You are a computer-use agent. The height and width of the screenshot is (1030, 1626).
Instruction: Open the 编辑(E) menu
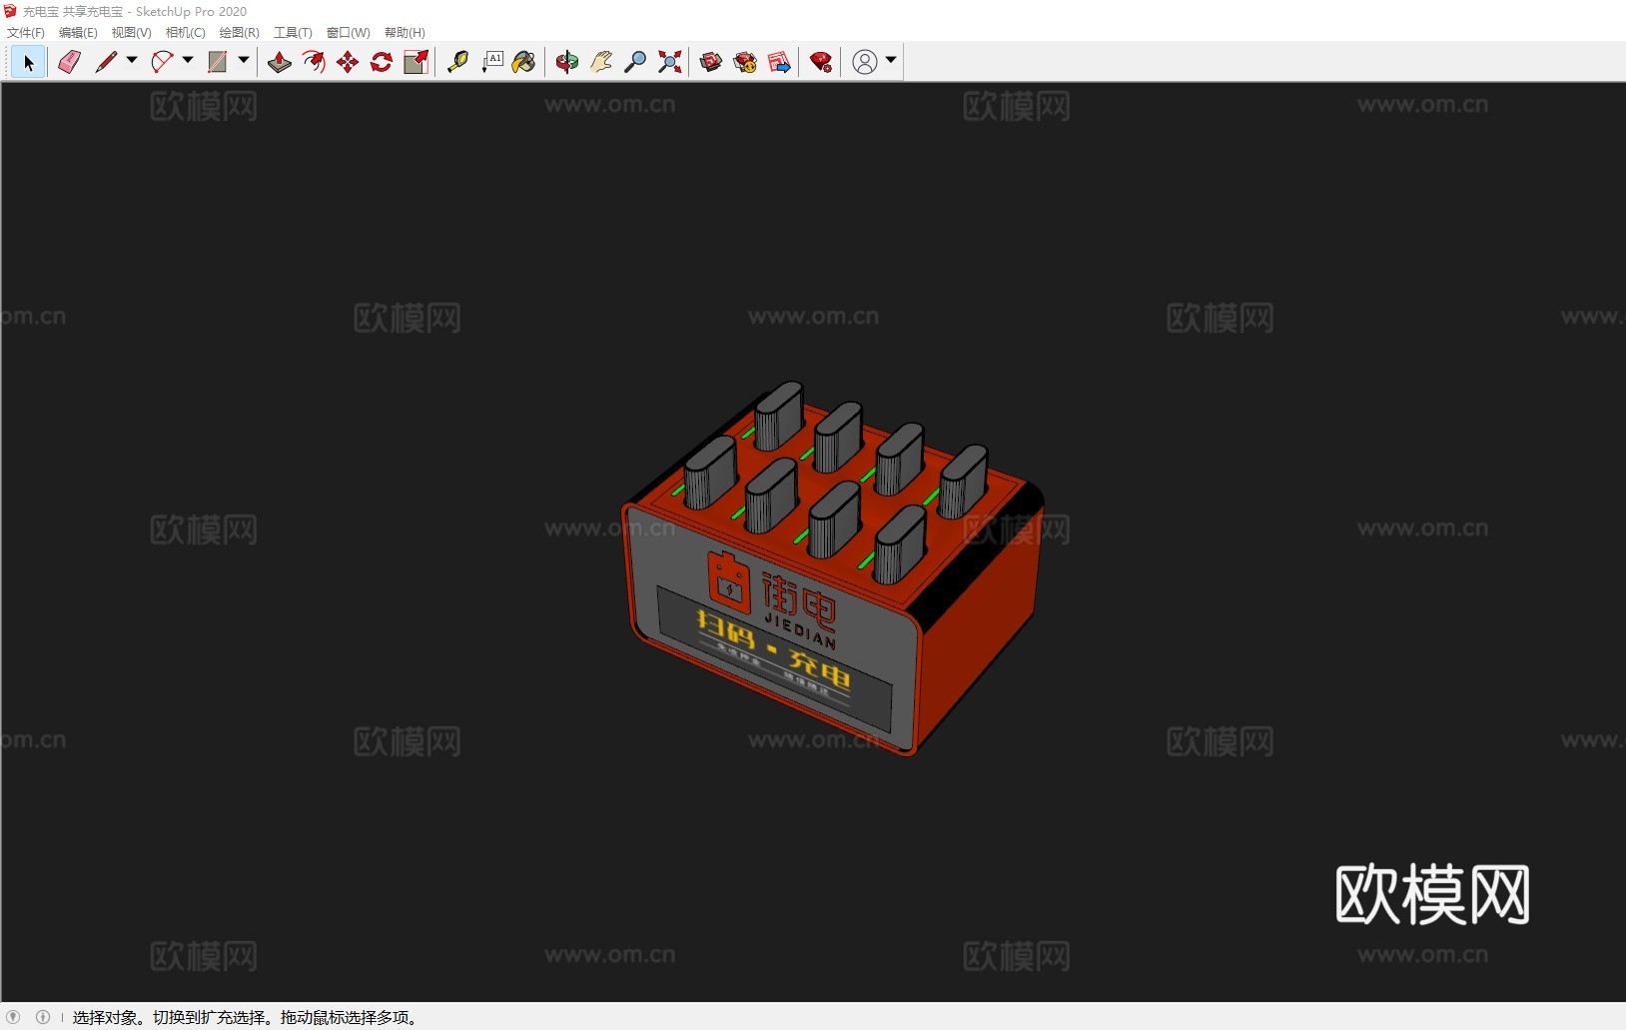click(x=78, y=33)
